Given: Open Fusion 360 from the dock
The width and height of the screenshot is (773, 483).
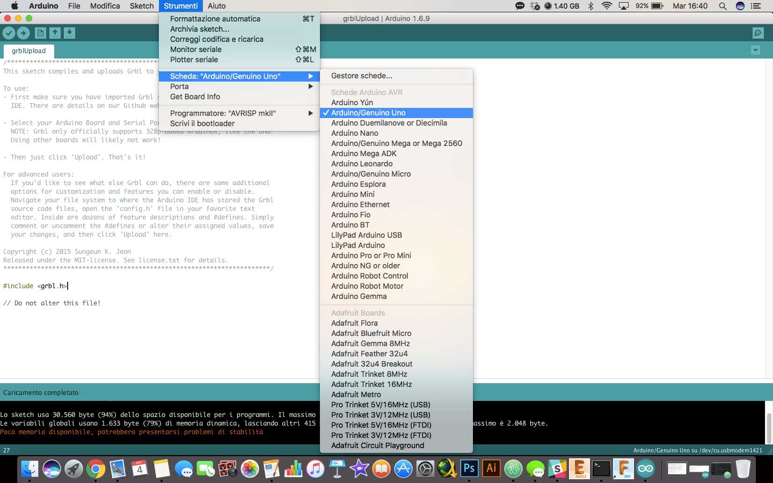Looking at the screenshot, I should pos(623,469).
